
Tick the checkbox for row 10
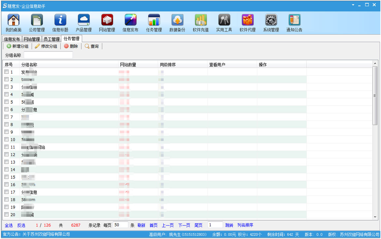pyautogui.click(x=7, y=140)
